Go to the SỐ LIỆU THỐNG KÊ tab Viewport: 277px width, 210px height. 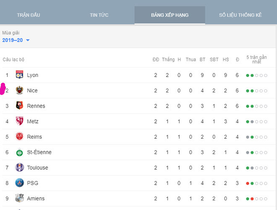(x=240, y=15)
